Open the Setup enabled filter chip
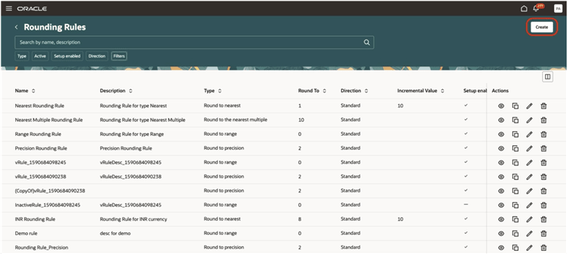Screen dimensions: 568x255 coord(67,56)
